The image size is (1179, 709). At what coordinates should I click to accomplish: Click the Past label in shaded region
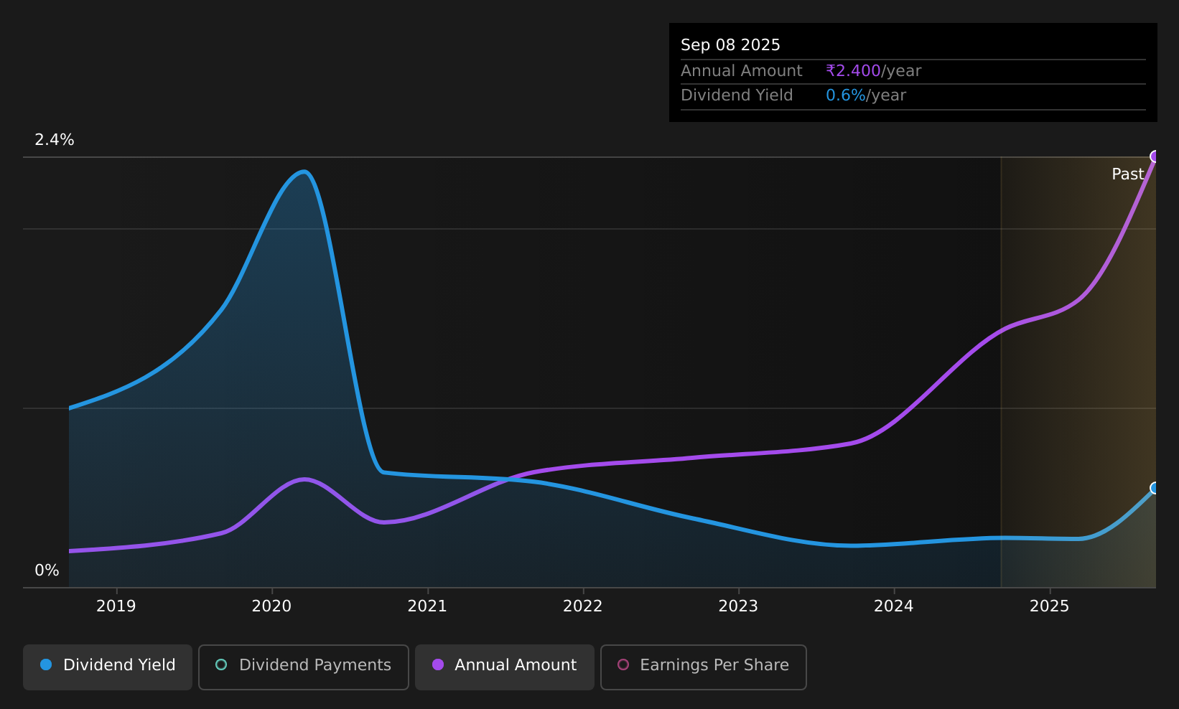pos(1128,174)
